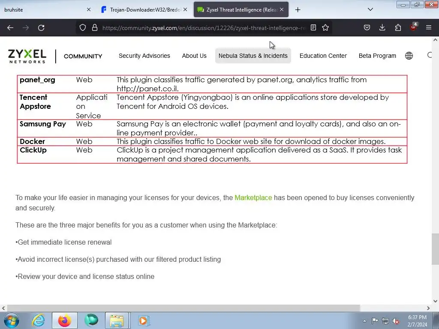The width and height of the screenshot is (439, 329).
Task: Open Education Center menu
Action: (323, 56)
